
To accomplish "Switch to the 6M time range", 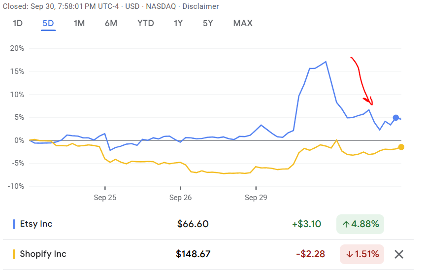I will 111,23.
